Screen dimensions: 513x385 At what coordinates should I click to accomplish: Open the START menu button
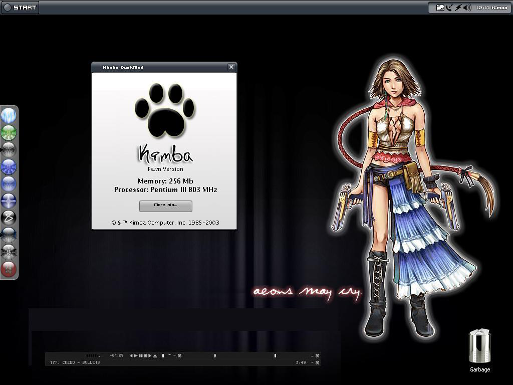tap(20, 7)
